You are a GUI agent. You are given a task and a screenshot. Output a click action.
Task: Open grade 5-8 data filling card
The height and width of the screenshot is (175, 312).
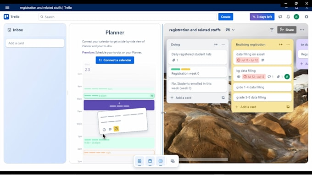click(262, 97)
